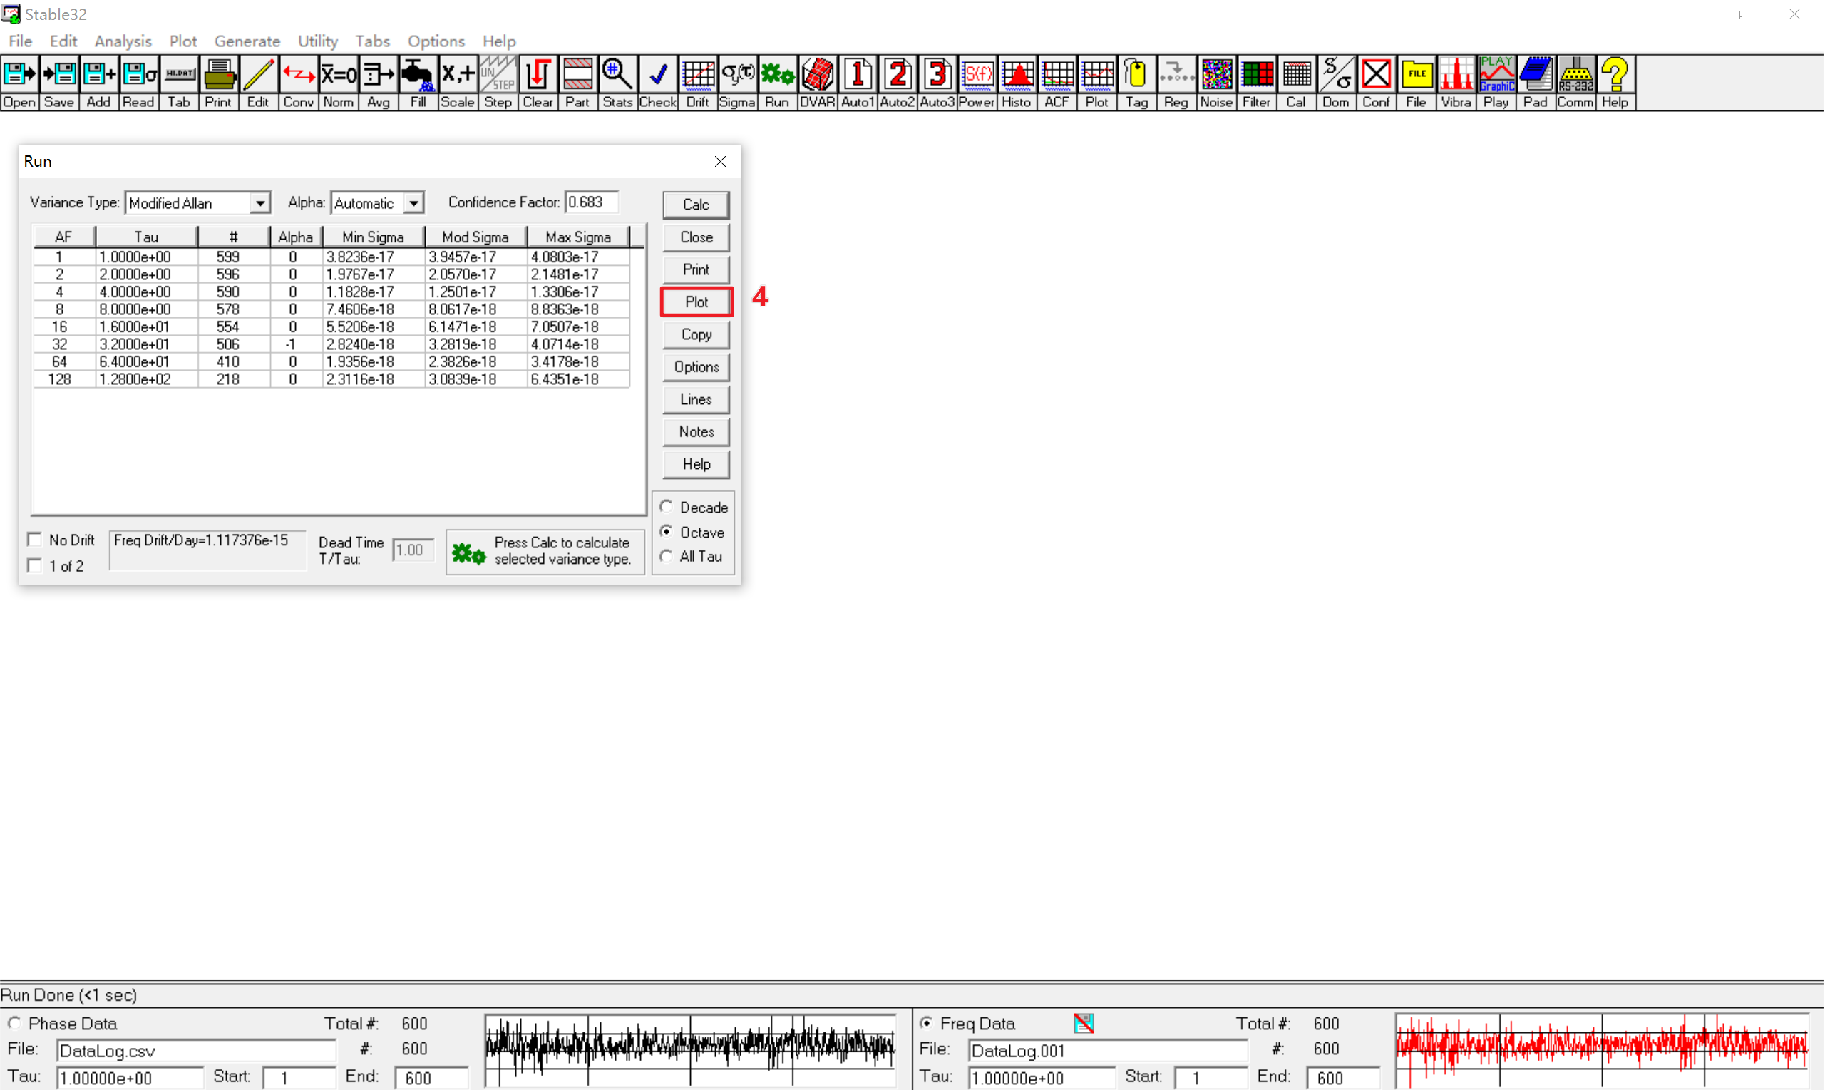The height and width of the screenshot is (1090, 1825).
Task: Select the Phase Data radio button
Action: (15, 1023)
